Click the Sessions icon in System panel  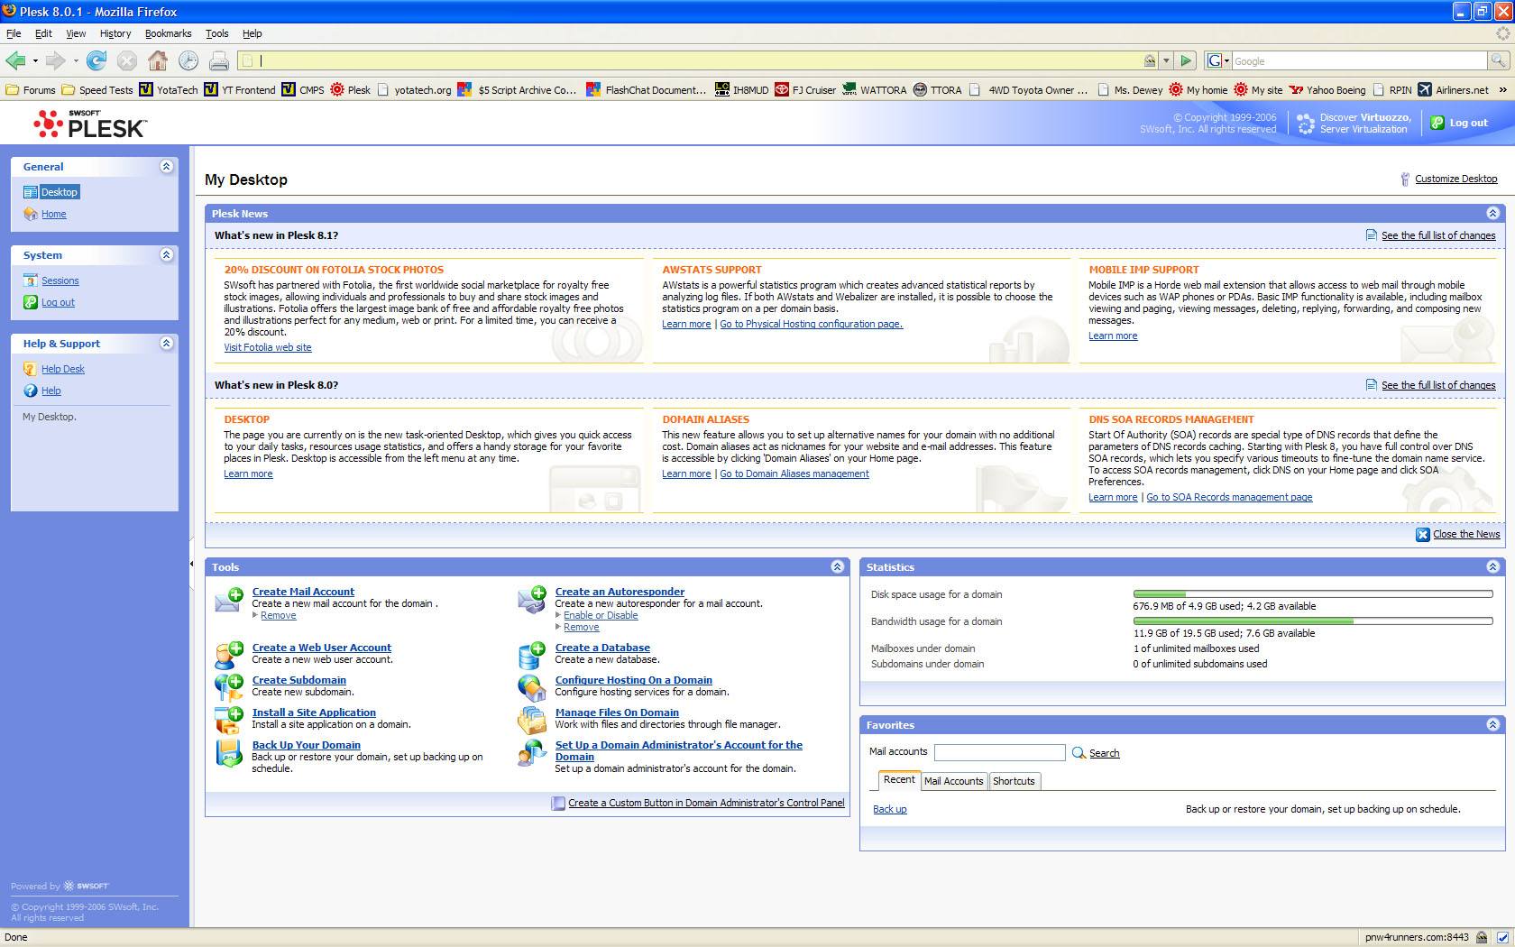pyautogui.click(x=31, y=280)
